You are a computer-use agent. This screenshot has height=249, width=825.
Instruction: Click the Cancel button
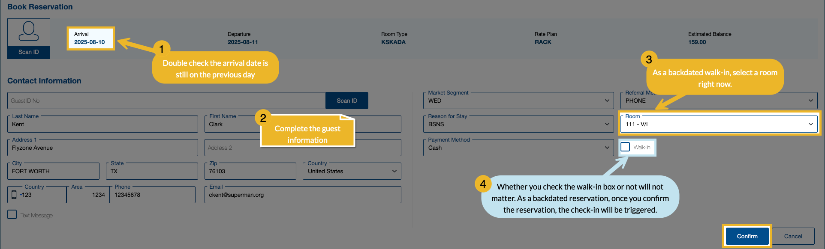pyautogui.click(x=793, y=236)
